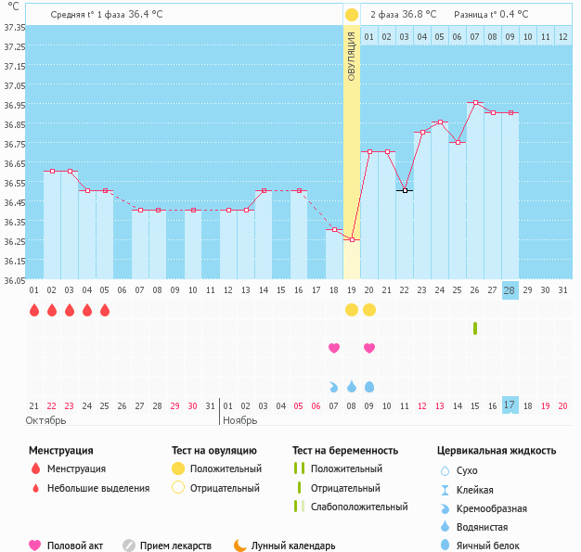Click the pill icon beside Прием лекарств
Image resolution: width=581 pixels, height=552 pixels.
[129, 546]
